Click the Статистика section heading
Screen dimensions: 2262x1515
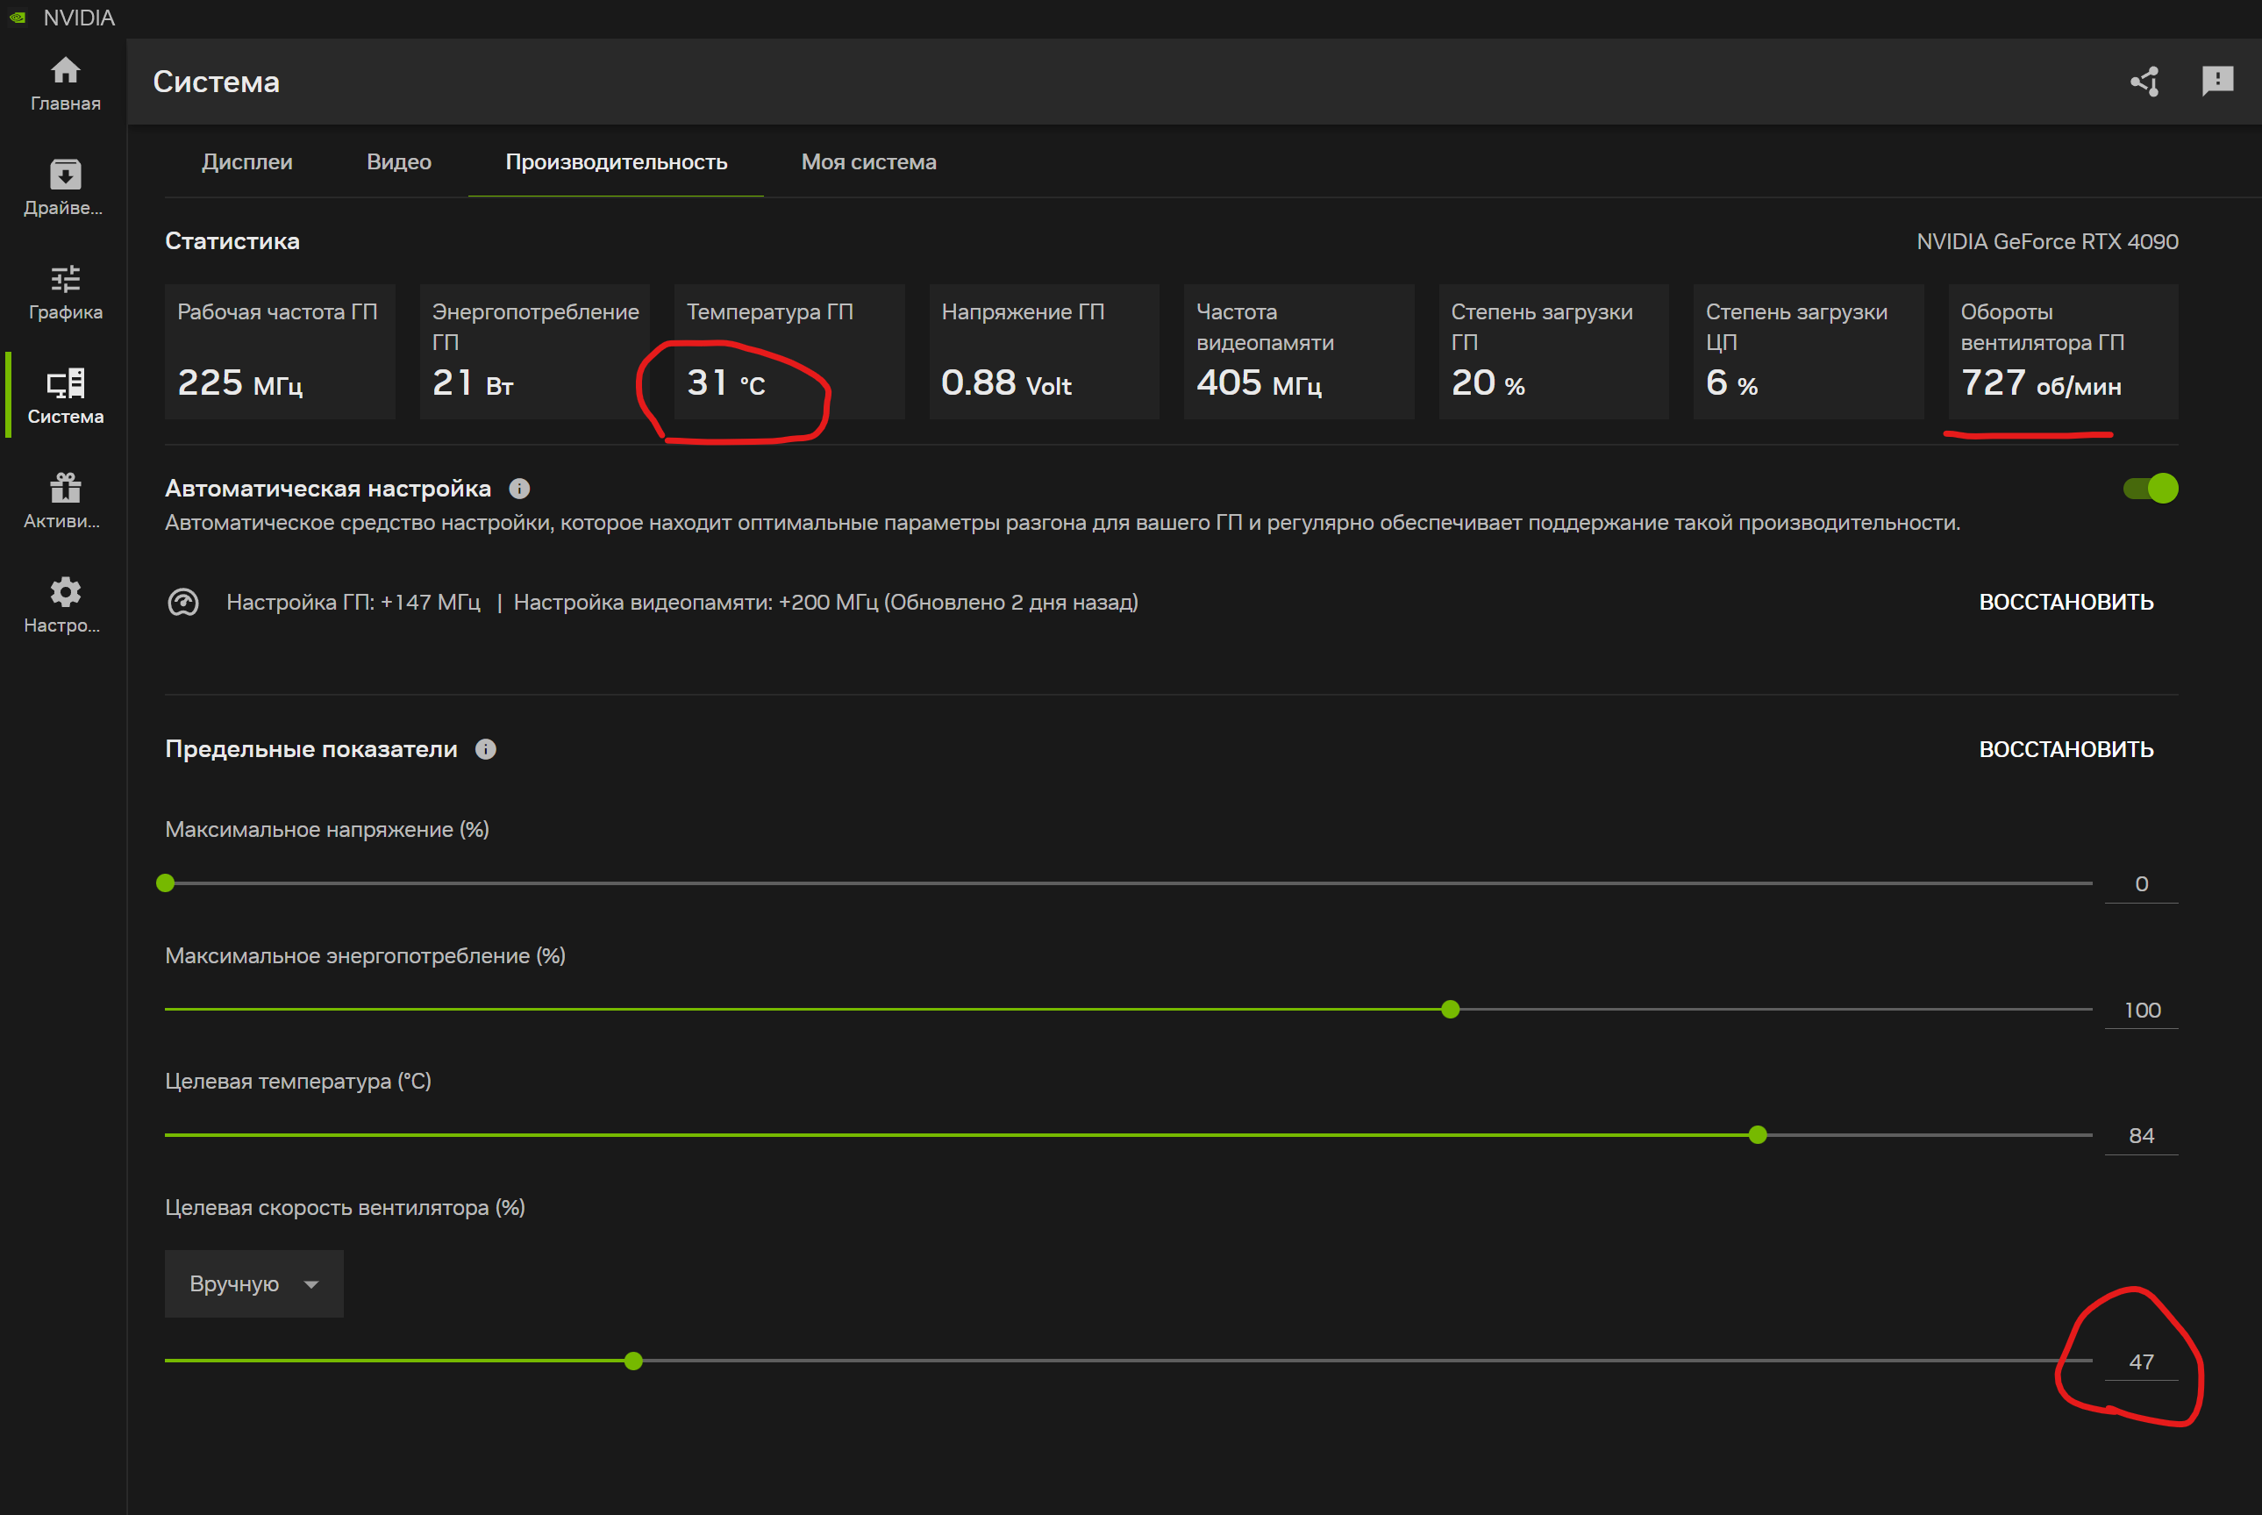coord(232,241)
